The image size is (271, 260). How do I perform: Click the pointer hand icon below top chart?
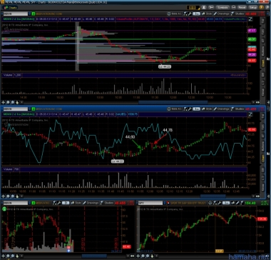click(x=17, y=102)
